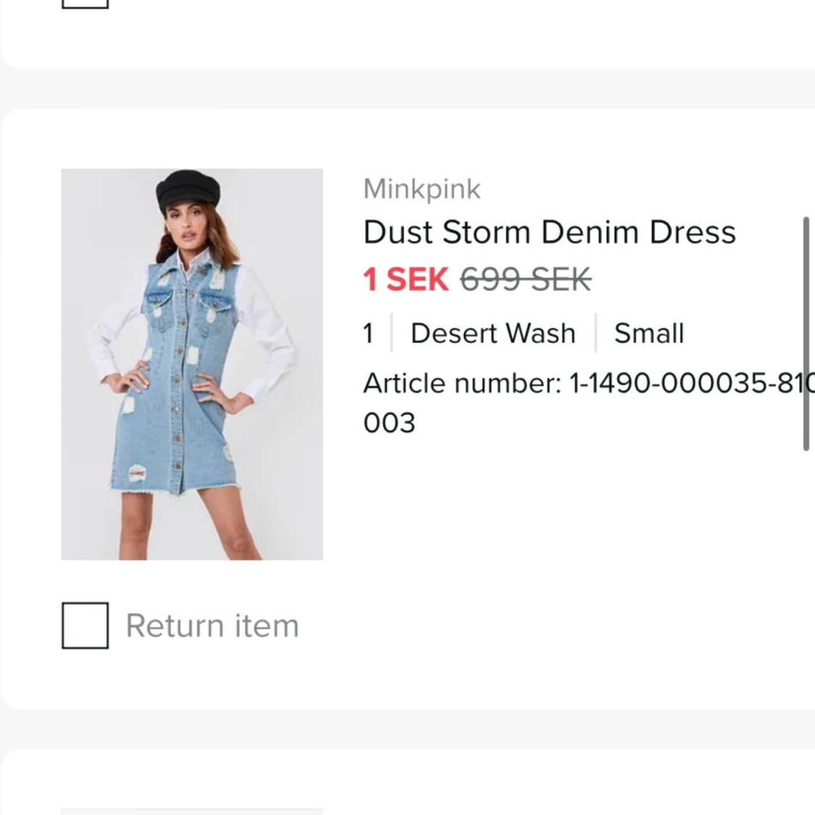Click the 'Return item' label text

click(x=212, y=626)
